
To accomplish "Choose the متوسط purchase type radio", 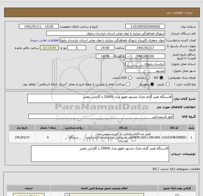I will [x=152, y=84].
